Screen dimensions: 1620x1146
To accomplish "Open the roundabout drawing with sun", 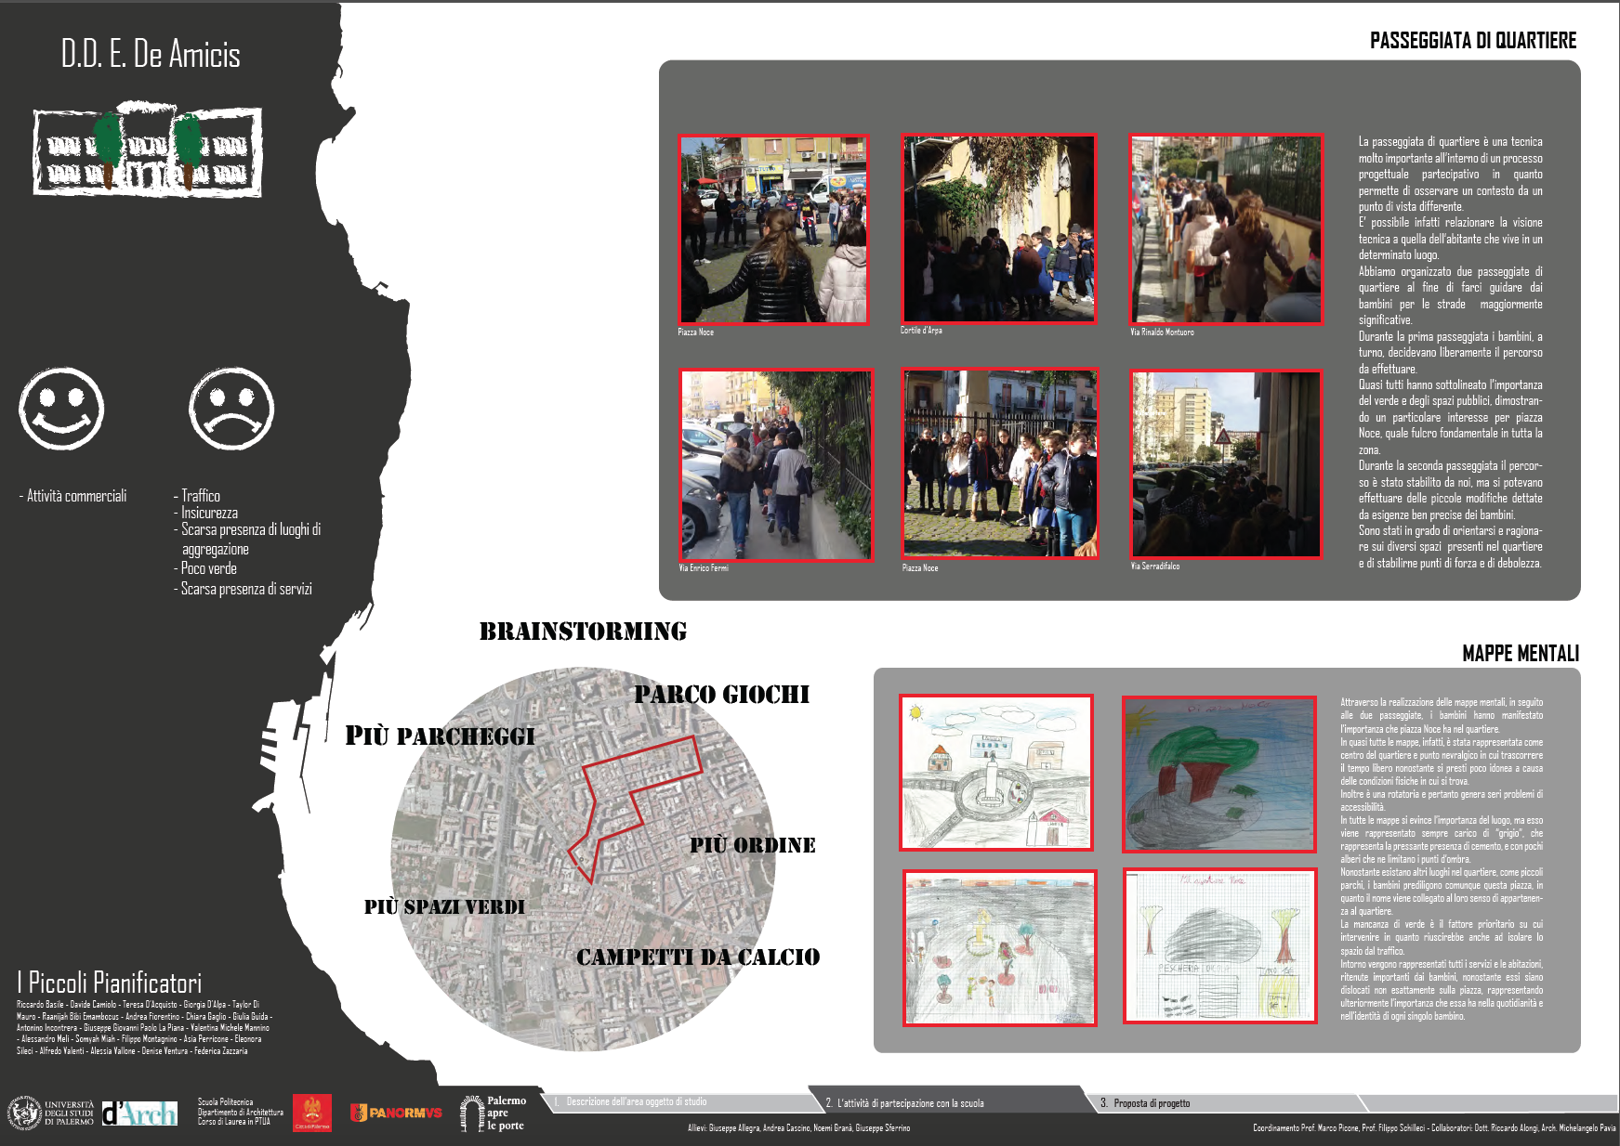I will coord(996,773).
